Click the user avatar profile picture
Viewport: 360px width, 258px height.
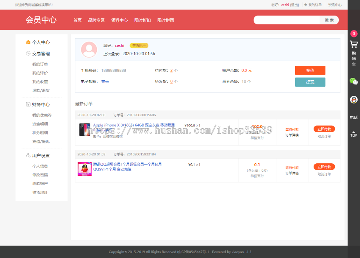tap(89, 50)
